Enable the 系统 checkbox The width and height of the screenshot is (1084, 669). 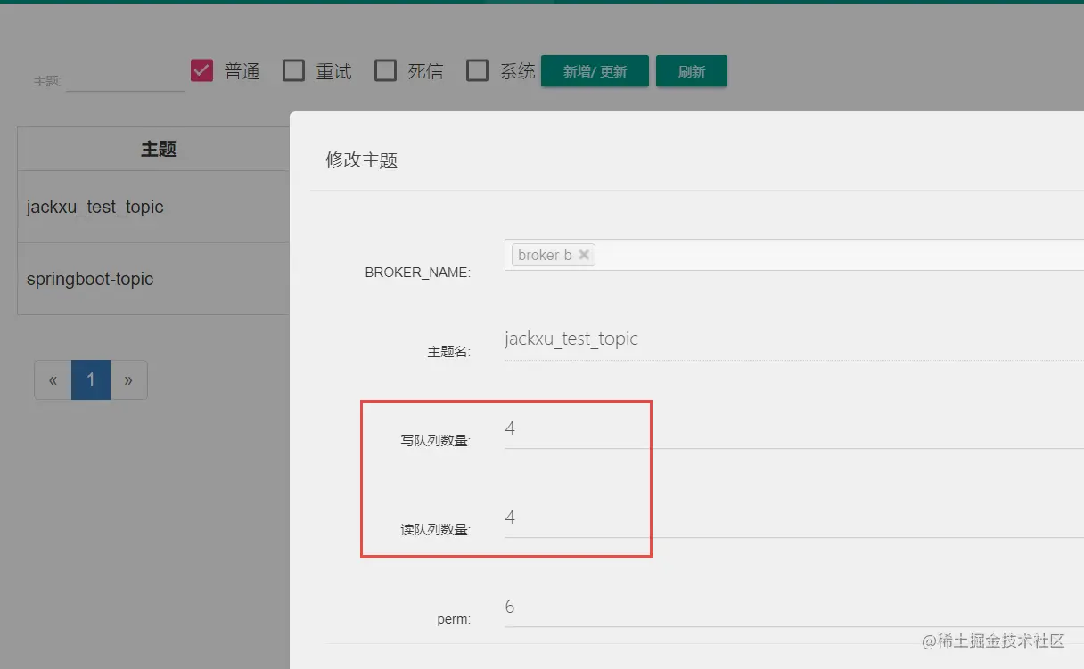[478, 70]
